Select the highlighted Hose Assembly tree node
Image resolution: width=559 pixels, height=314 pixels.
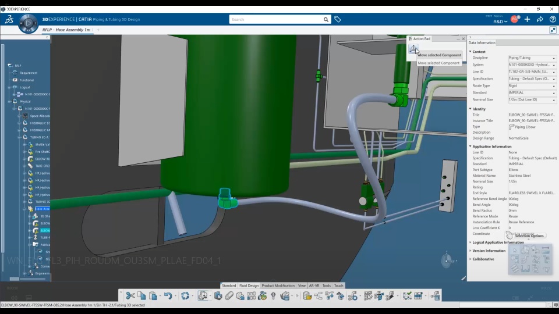(x=43, y=209)
